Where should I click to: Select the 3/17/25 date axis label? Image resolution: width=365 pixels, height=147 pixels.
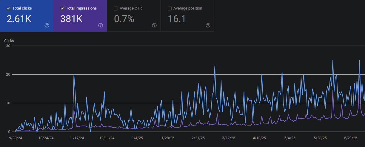[x=229, y=138]
